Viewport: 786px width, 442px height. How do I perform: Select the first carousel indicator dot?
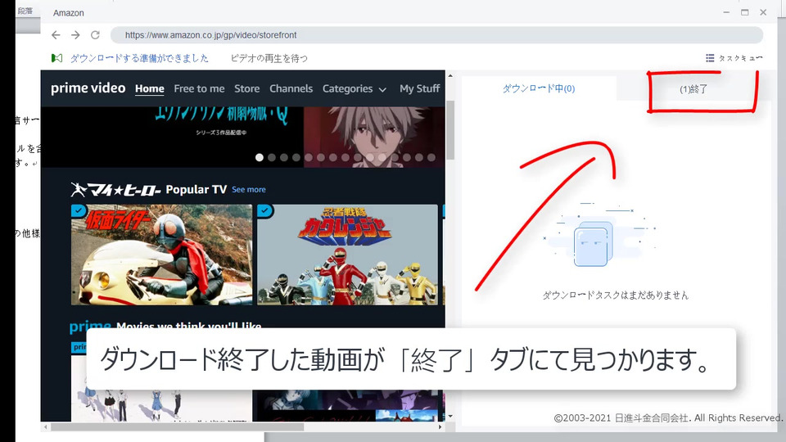pos(260,157)
